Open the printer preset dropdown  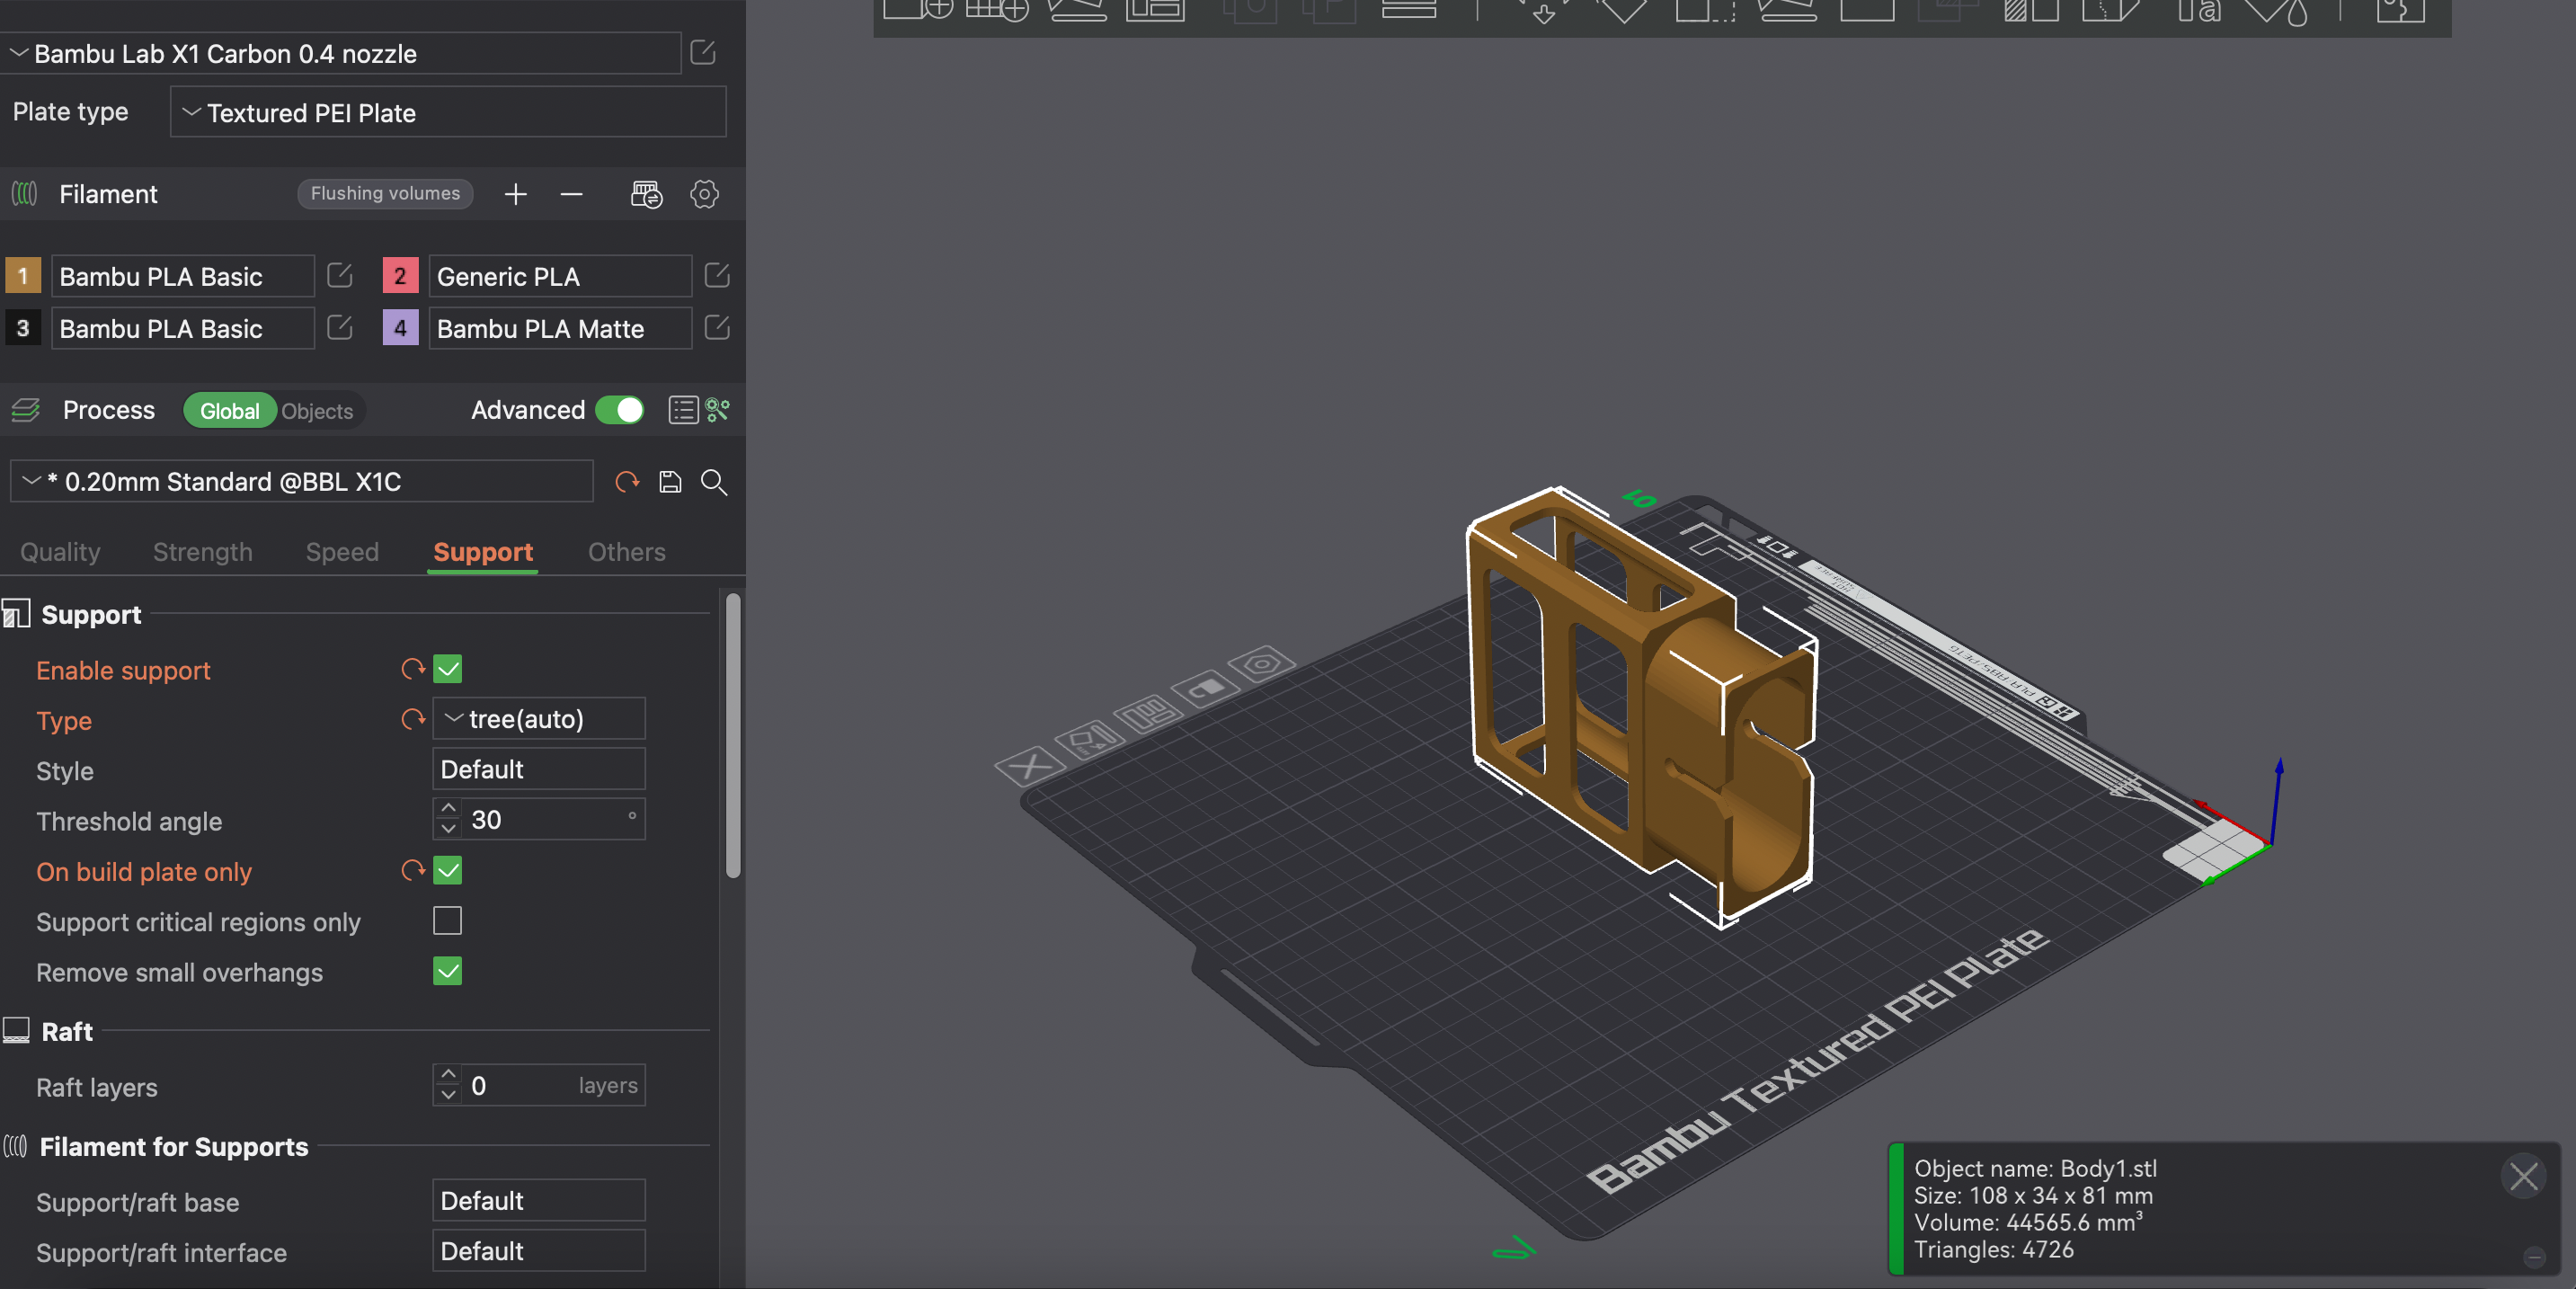pyautogui.click(x=341, y=53)
